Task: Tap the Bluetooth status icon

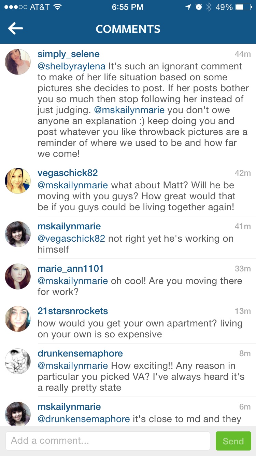Action: [x=209, y=7]
